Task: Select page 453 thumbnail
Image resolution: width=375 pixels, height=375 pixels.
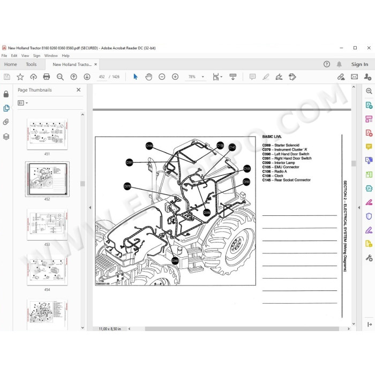Action: pyautogui.click(x=47, y=224)
